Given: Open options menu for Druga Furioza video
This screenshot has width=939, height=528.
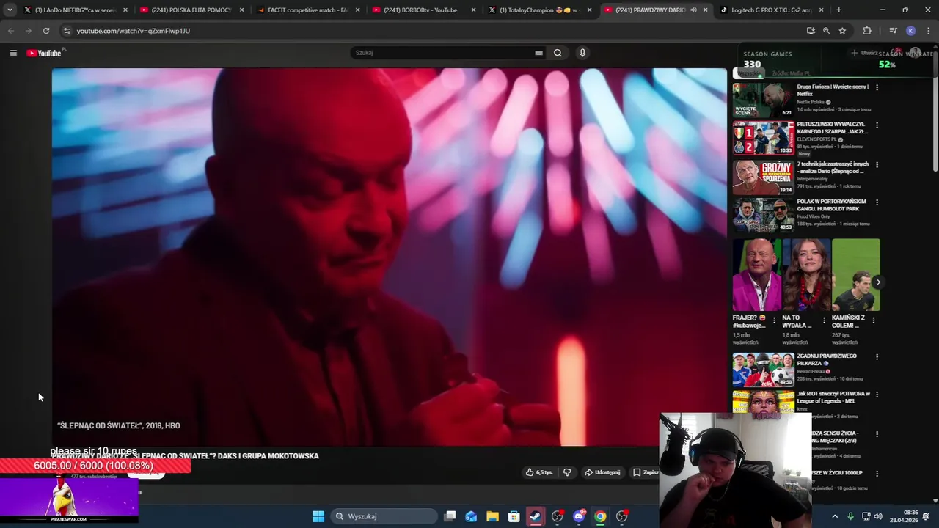Looking at the screenshot, I should coord(877,87).
